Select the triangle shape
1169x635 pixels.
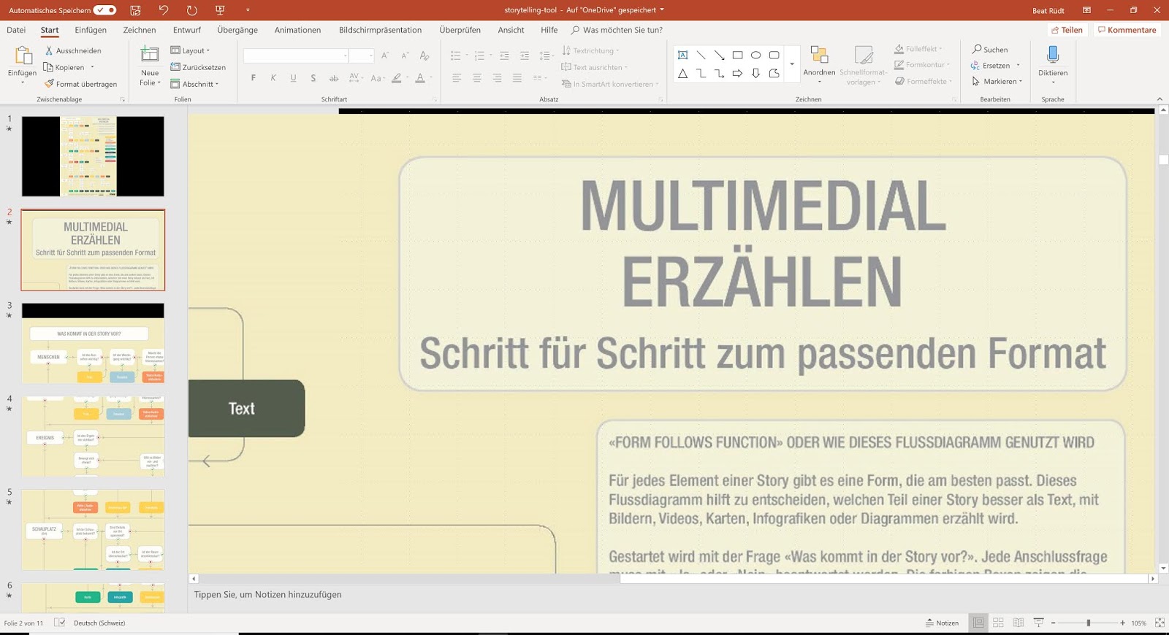pyautogui.click(x=682, y=73)
